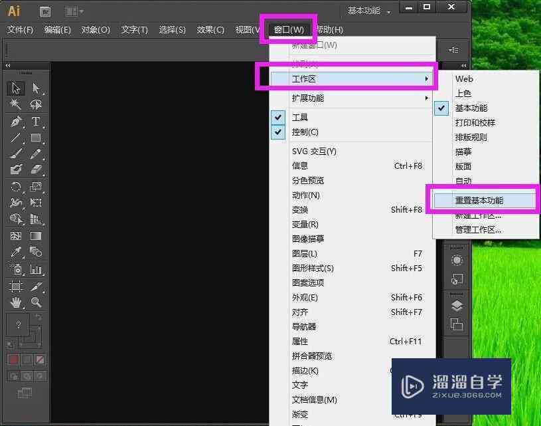This screenshot has width=541, height=426.
Task: Select the Paintbrush tool
Action: pyautogui.click(x=16, y=154)
